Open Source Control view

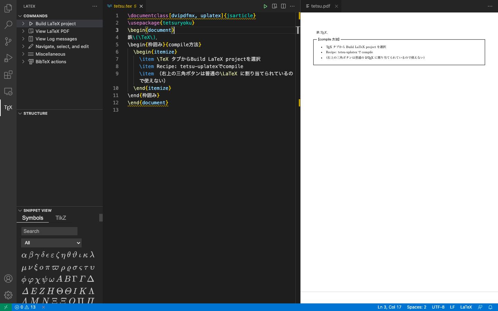point(8,41)
